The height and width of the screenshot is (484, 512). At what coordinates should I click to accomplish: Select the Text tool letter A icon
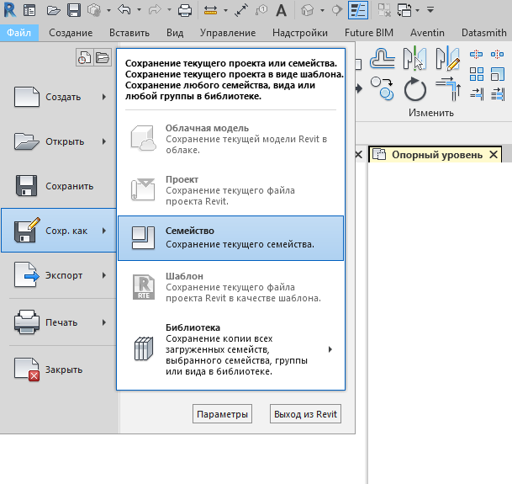click(281, 10)
